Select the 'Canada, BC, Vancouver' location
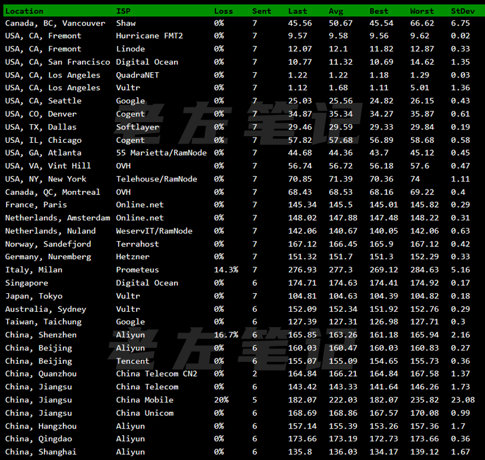Screen dimensions: 485x460 (x=55, y=23)
